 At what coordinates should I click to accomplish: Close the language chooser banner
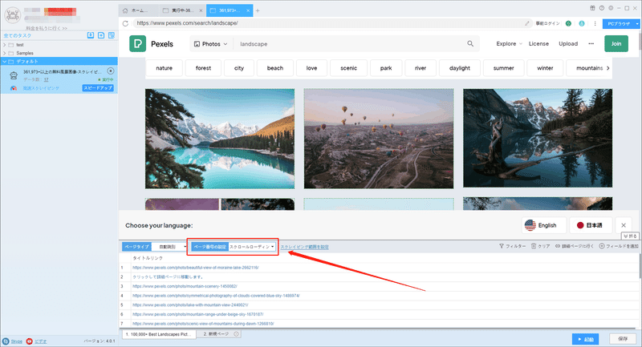click(x=624, y=225)
